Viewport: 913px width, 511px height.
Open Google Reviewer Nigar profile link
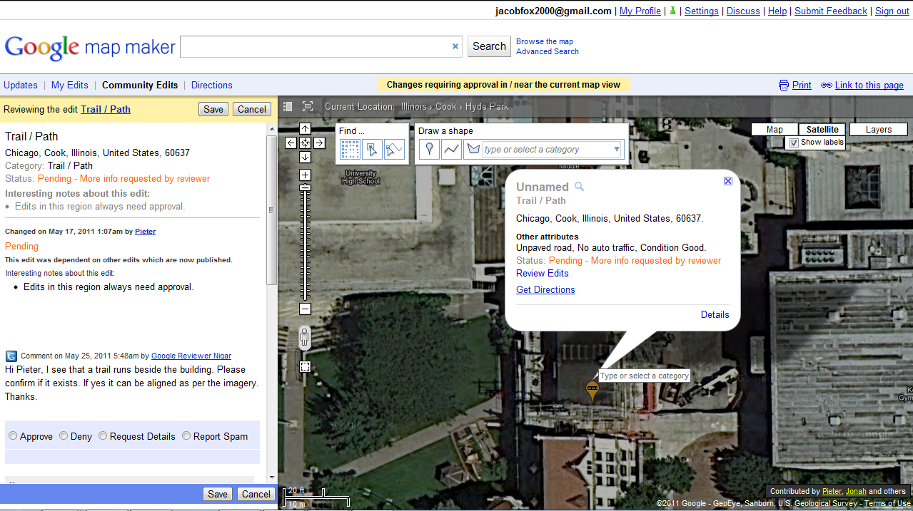tap(191, 356)
